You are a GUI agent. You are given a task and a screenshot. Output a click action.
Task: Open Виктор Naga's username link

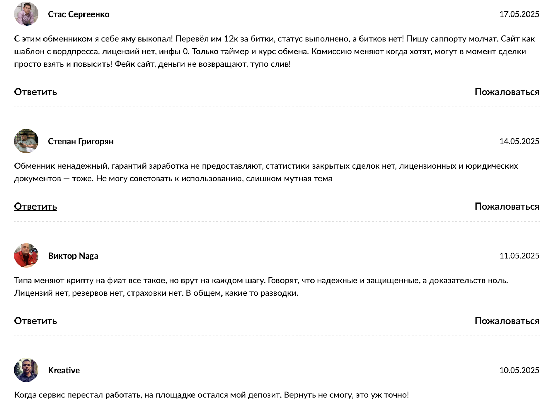(73, 256)
